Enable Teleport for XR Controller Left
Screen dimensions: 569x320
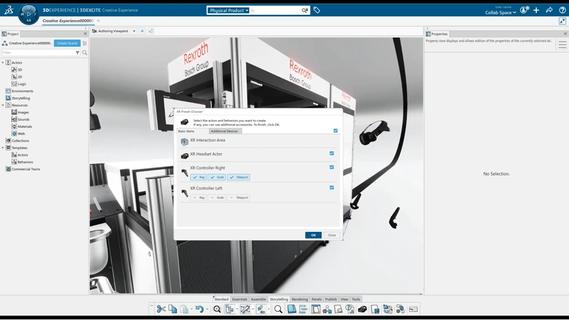(x=238, y=198)
